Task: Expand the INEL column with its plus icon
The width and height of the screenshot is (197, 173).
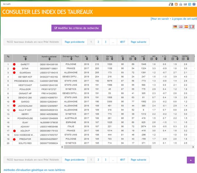Action: (x=130, y=59)
